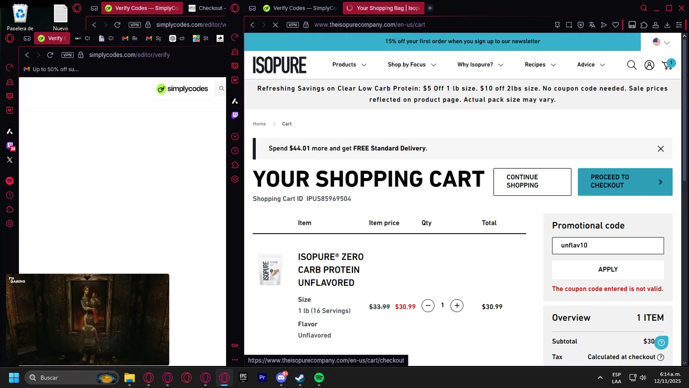Click the APPLY promo code button
Screen dimensions: 689x388
(608, 270)
